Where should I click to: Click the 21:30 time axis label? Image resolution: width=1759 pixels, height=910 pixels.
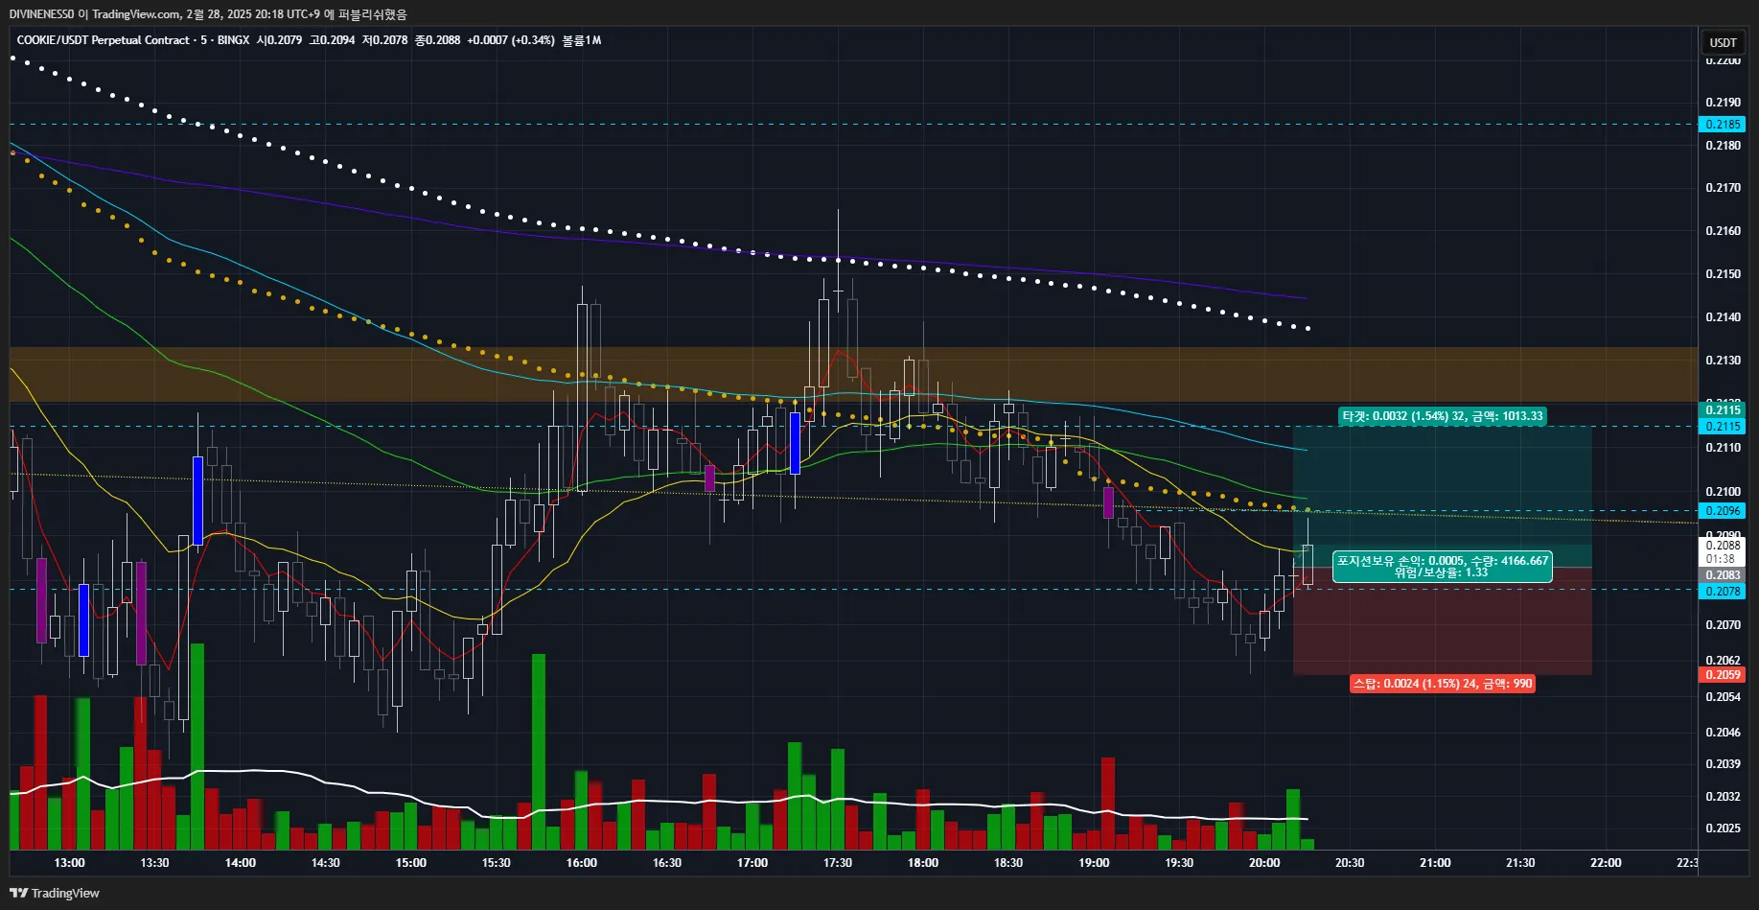tap(1520, 863)
